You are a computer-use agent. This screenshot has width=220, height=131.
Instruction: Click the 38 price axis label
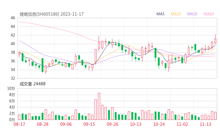pyautogui.click(x=13, y=52)
